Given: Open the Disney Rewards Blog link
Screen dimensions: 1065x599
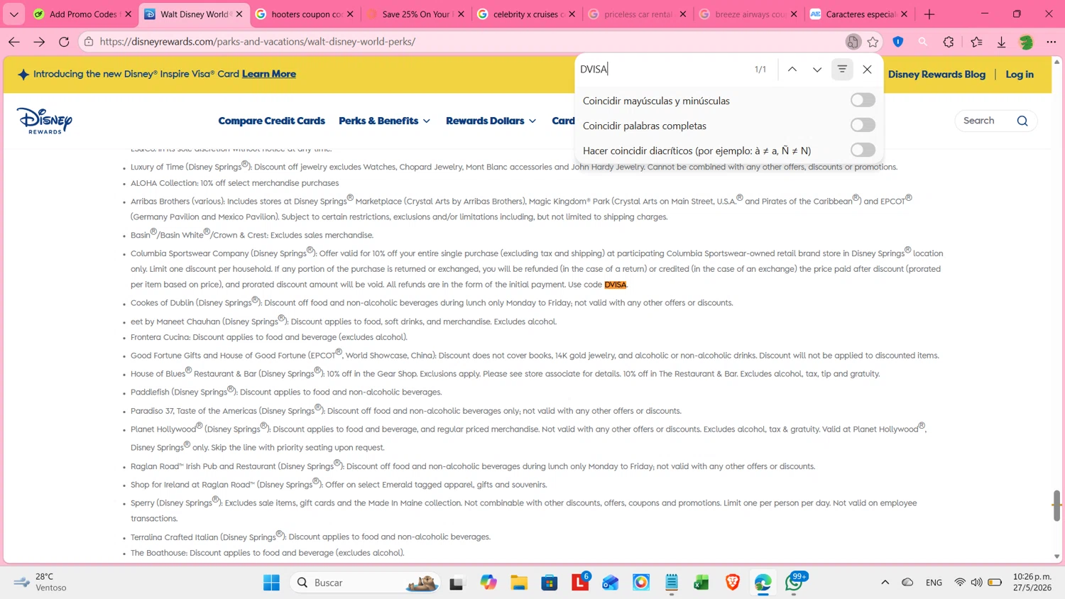Looking at the screenshot, I should pyautogui.click(x=936, y=74).
